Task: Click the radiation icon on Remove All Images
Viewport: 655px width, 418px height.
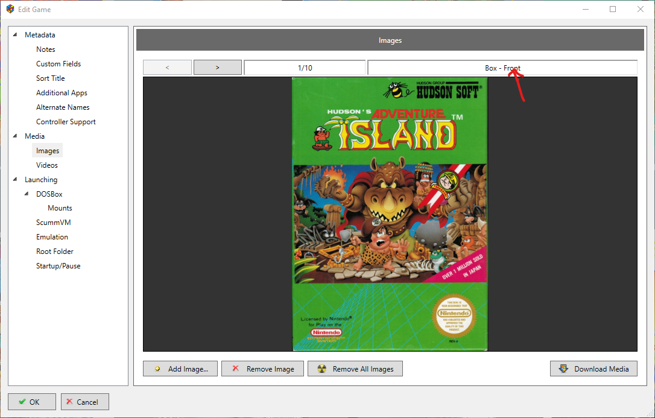Action: (x=321, y=369)
